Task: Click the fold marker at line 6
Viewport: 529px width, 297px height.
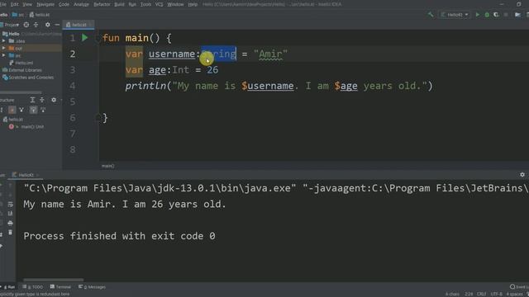Action: (x=98, y=117)
